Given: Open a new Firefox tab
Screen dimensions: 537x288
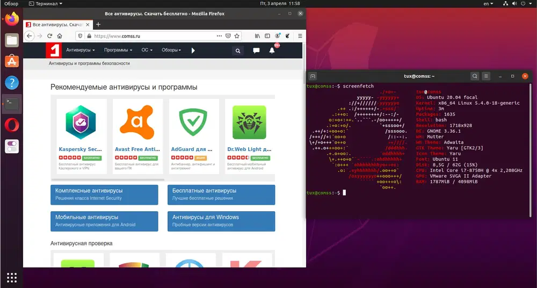Looking at the screenshot, I should tap(98, 24).
